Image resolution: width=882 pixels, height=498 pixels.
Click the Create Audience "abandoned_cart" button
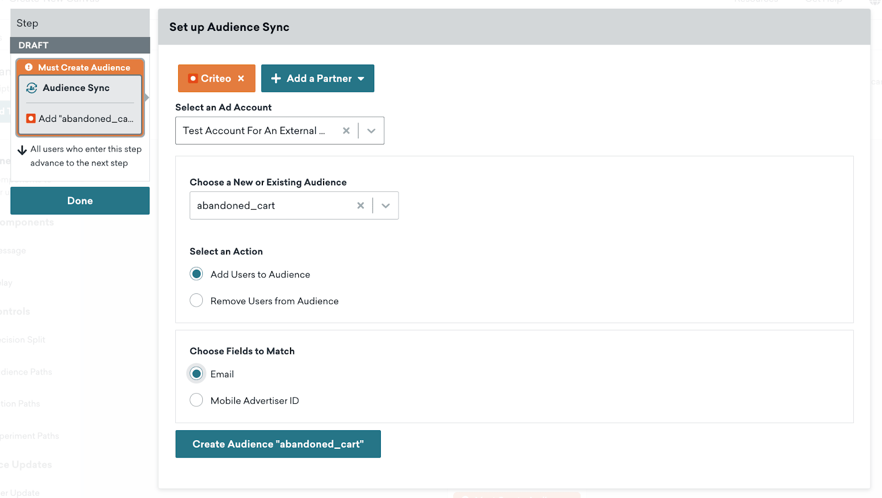click(x=278, y=444)
